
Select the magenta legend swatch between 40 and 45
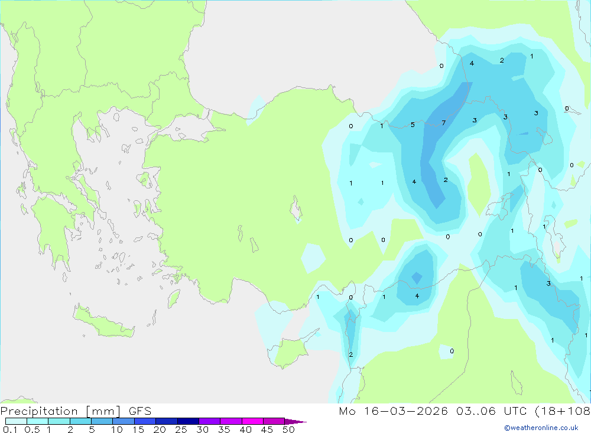click(252, 421)
